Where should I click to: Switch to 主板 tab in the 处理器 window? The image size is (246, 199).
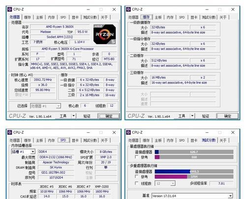tap(39, 17)
